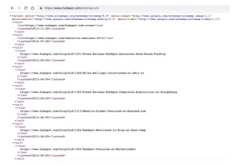Click the hubspot-red-cross URL text
Viewport: 250px width, 165px height.
click(59, 25)
